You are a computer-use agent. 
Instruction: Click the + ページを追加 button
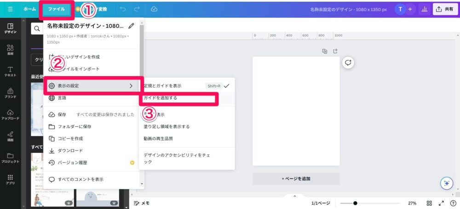pyautogui.click(x=296, y=179)
